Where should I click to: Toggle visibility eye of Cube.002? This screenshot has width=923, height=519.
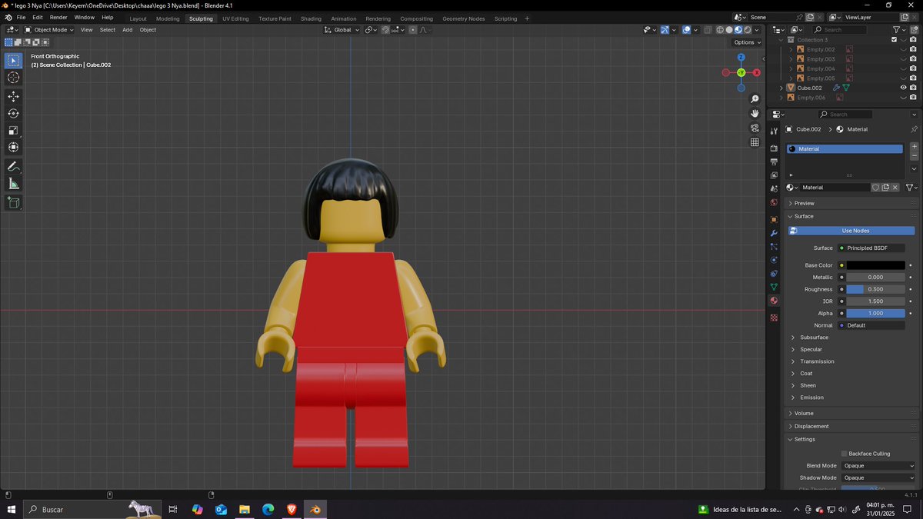coord(903,88)
